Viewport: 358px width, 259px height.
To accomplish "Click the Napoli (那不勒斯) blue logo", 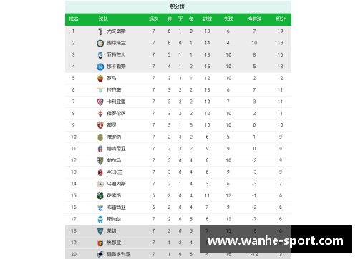I will pyautogui.click(x=100, y=67).
